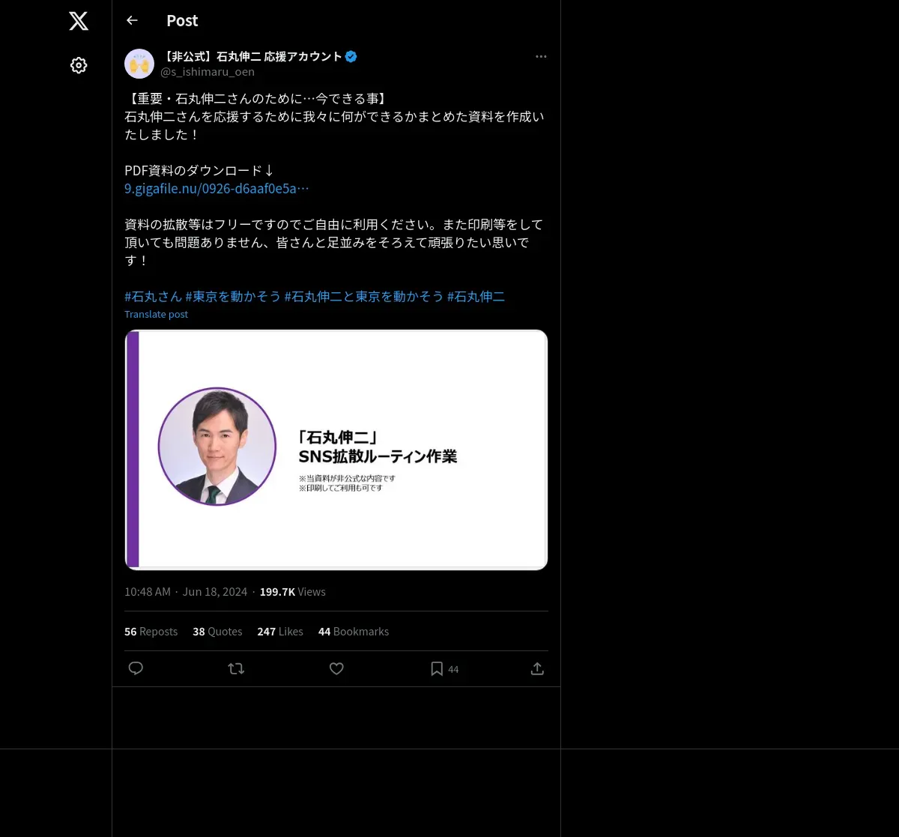Image resolution: width=899 pixels, height=837 pixels.
Task: Open hashtag #石丸伸二と東京を動かそう
Action: click(x=364, y=297)
